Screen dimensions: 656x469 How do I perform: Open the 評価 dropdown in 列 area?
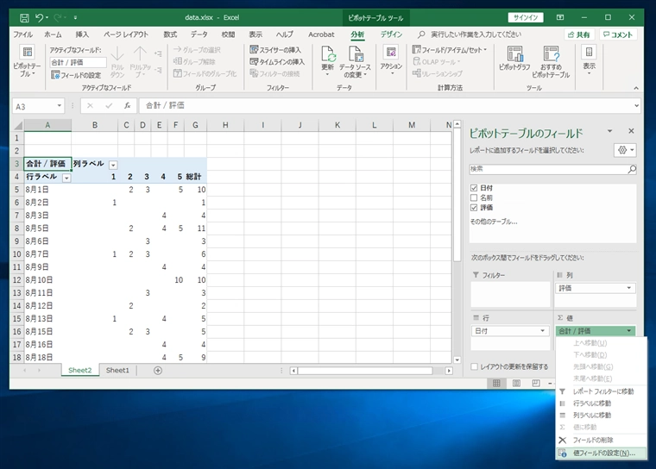point(629,288)
